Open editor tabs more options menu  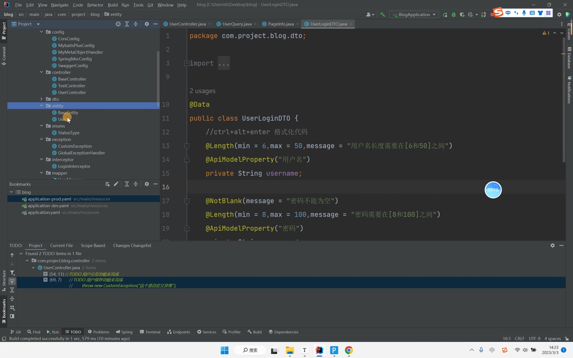tap(562, 24)
